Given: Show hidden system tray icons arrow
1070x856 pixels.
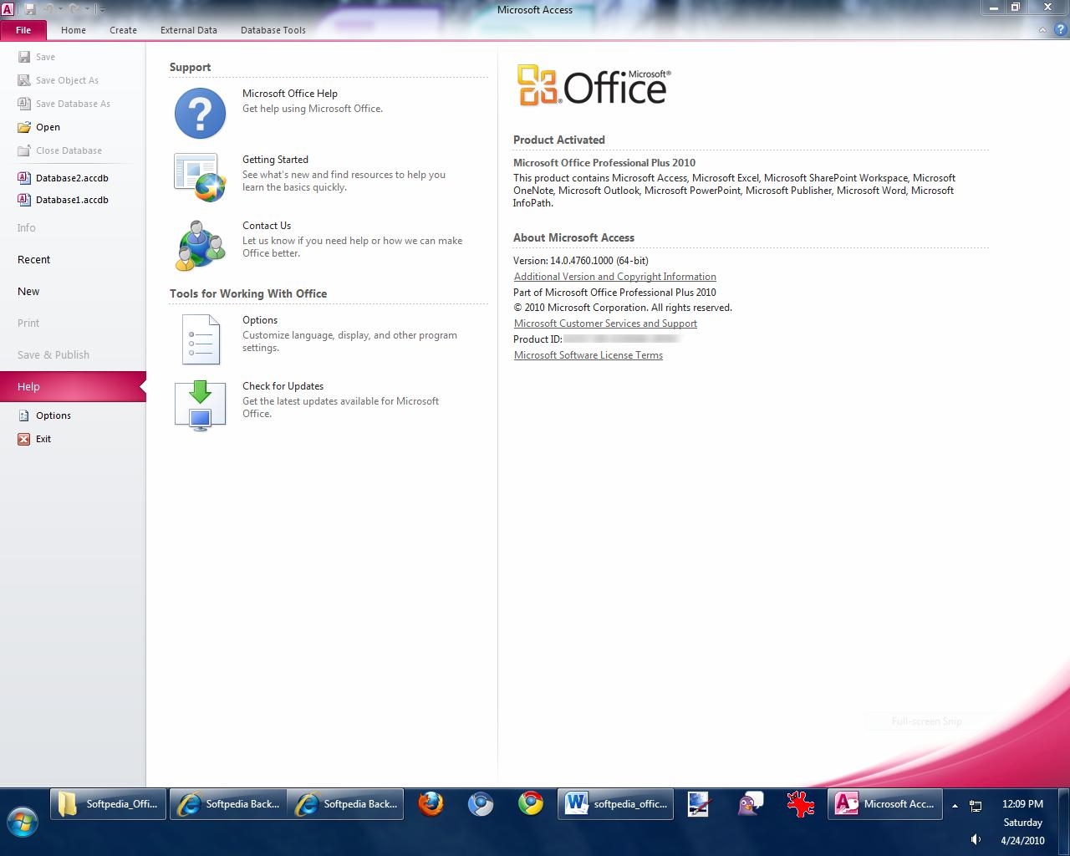Looking at the screenshot, I should pos(955,806).
